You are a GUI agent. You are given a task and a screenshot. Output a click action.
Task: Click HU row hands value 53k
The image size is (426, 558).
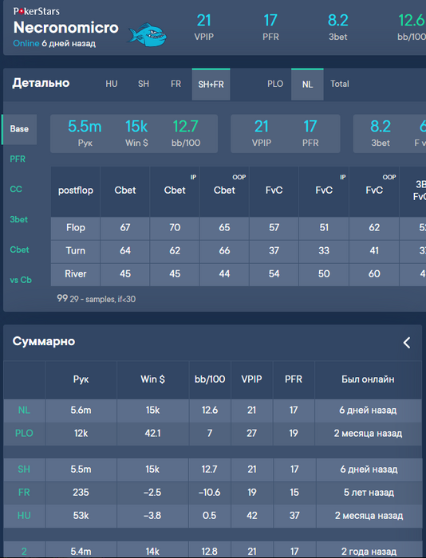[x=81, y=516]
